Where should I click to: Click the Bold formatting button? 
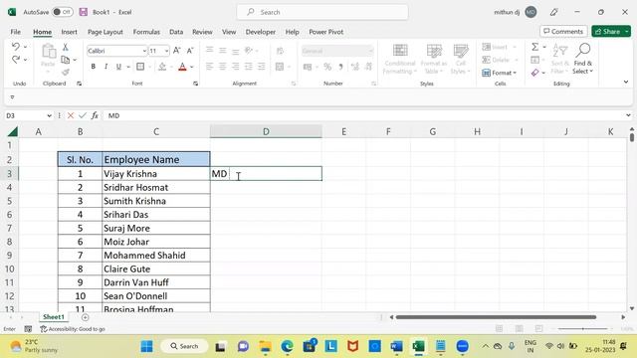coord(93,67)
